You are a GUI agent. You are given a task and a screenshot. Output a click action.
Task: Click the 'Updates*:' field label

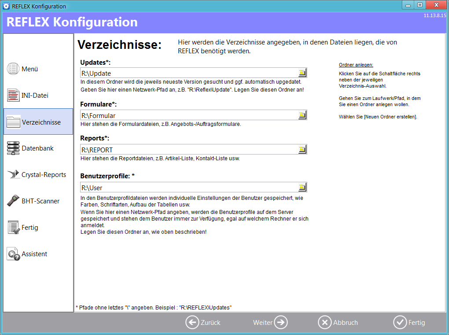(96, 63)
